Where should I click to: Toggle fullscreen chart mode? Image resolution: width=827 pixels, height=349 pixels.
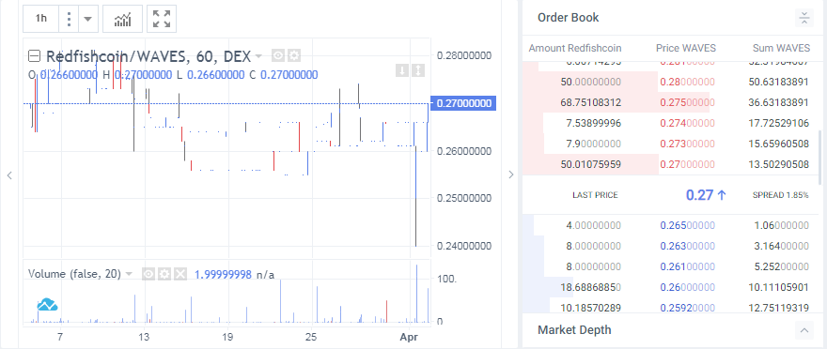click(162, 19)
